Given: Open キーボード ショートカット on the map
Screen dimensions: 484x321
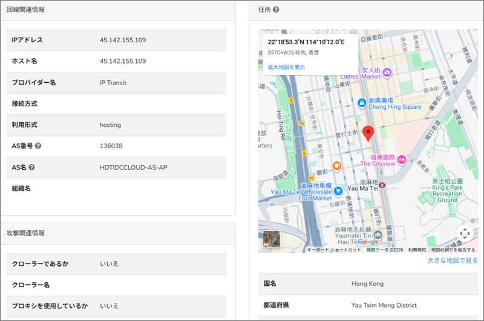Looking at the screenshot, I should coord(334,250).
